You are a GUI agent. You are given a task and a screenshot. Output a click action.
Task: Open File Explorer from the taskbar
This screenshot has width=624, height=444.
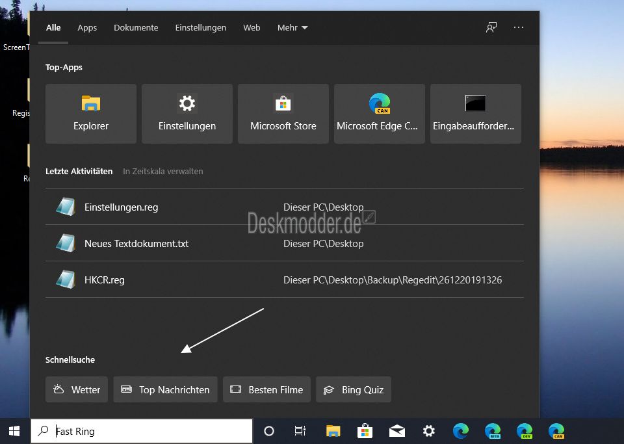[333, 431]
